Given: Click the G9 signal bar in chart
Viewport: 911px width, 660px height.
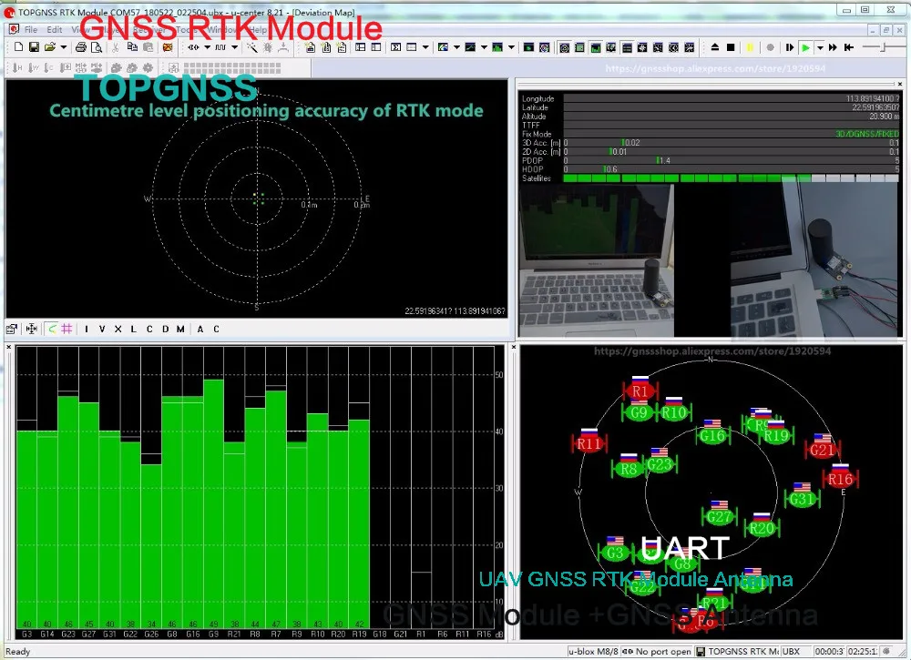Looking at the screenshot, I should tap(214, 503).
